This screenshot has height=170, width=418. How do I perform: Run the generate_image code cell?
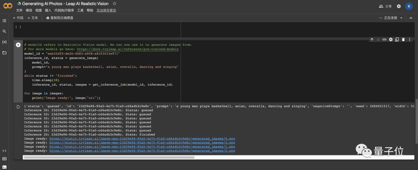point(18,45)
